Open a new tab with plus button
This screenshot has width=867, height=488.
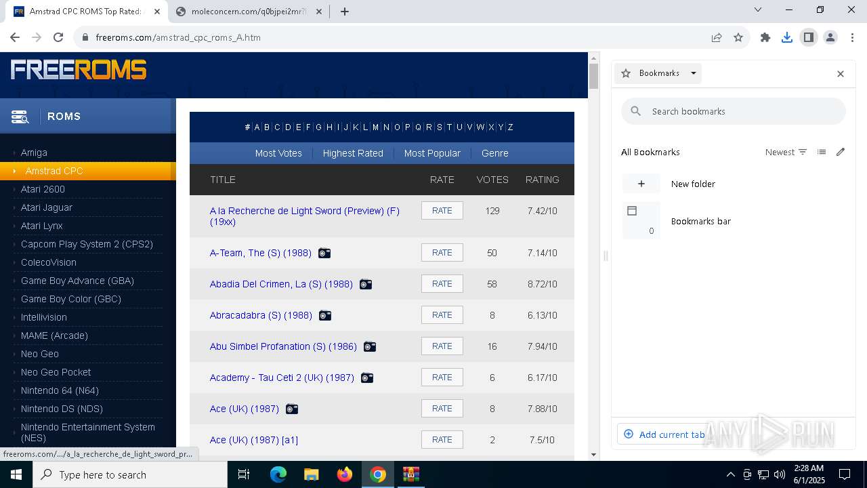[x=345, y=12]
